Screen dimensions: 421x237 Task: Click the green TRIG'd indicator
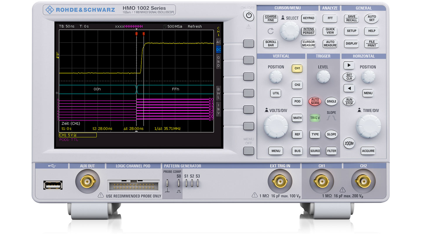(x=315, y=118)
